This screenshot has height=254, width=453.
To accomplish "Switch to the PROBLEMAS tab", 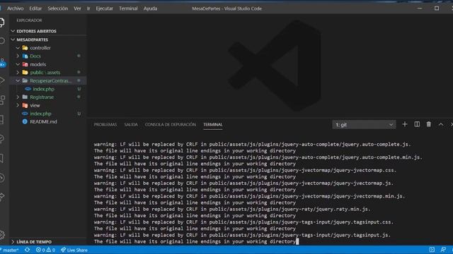I will [x=105, y=124].
